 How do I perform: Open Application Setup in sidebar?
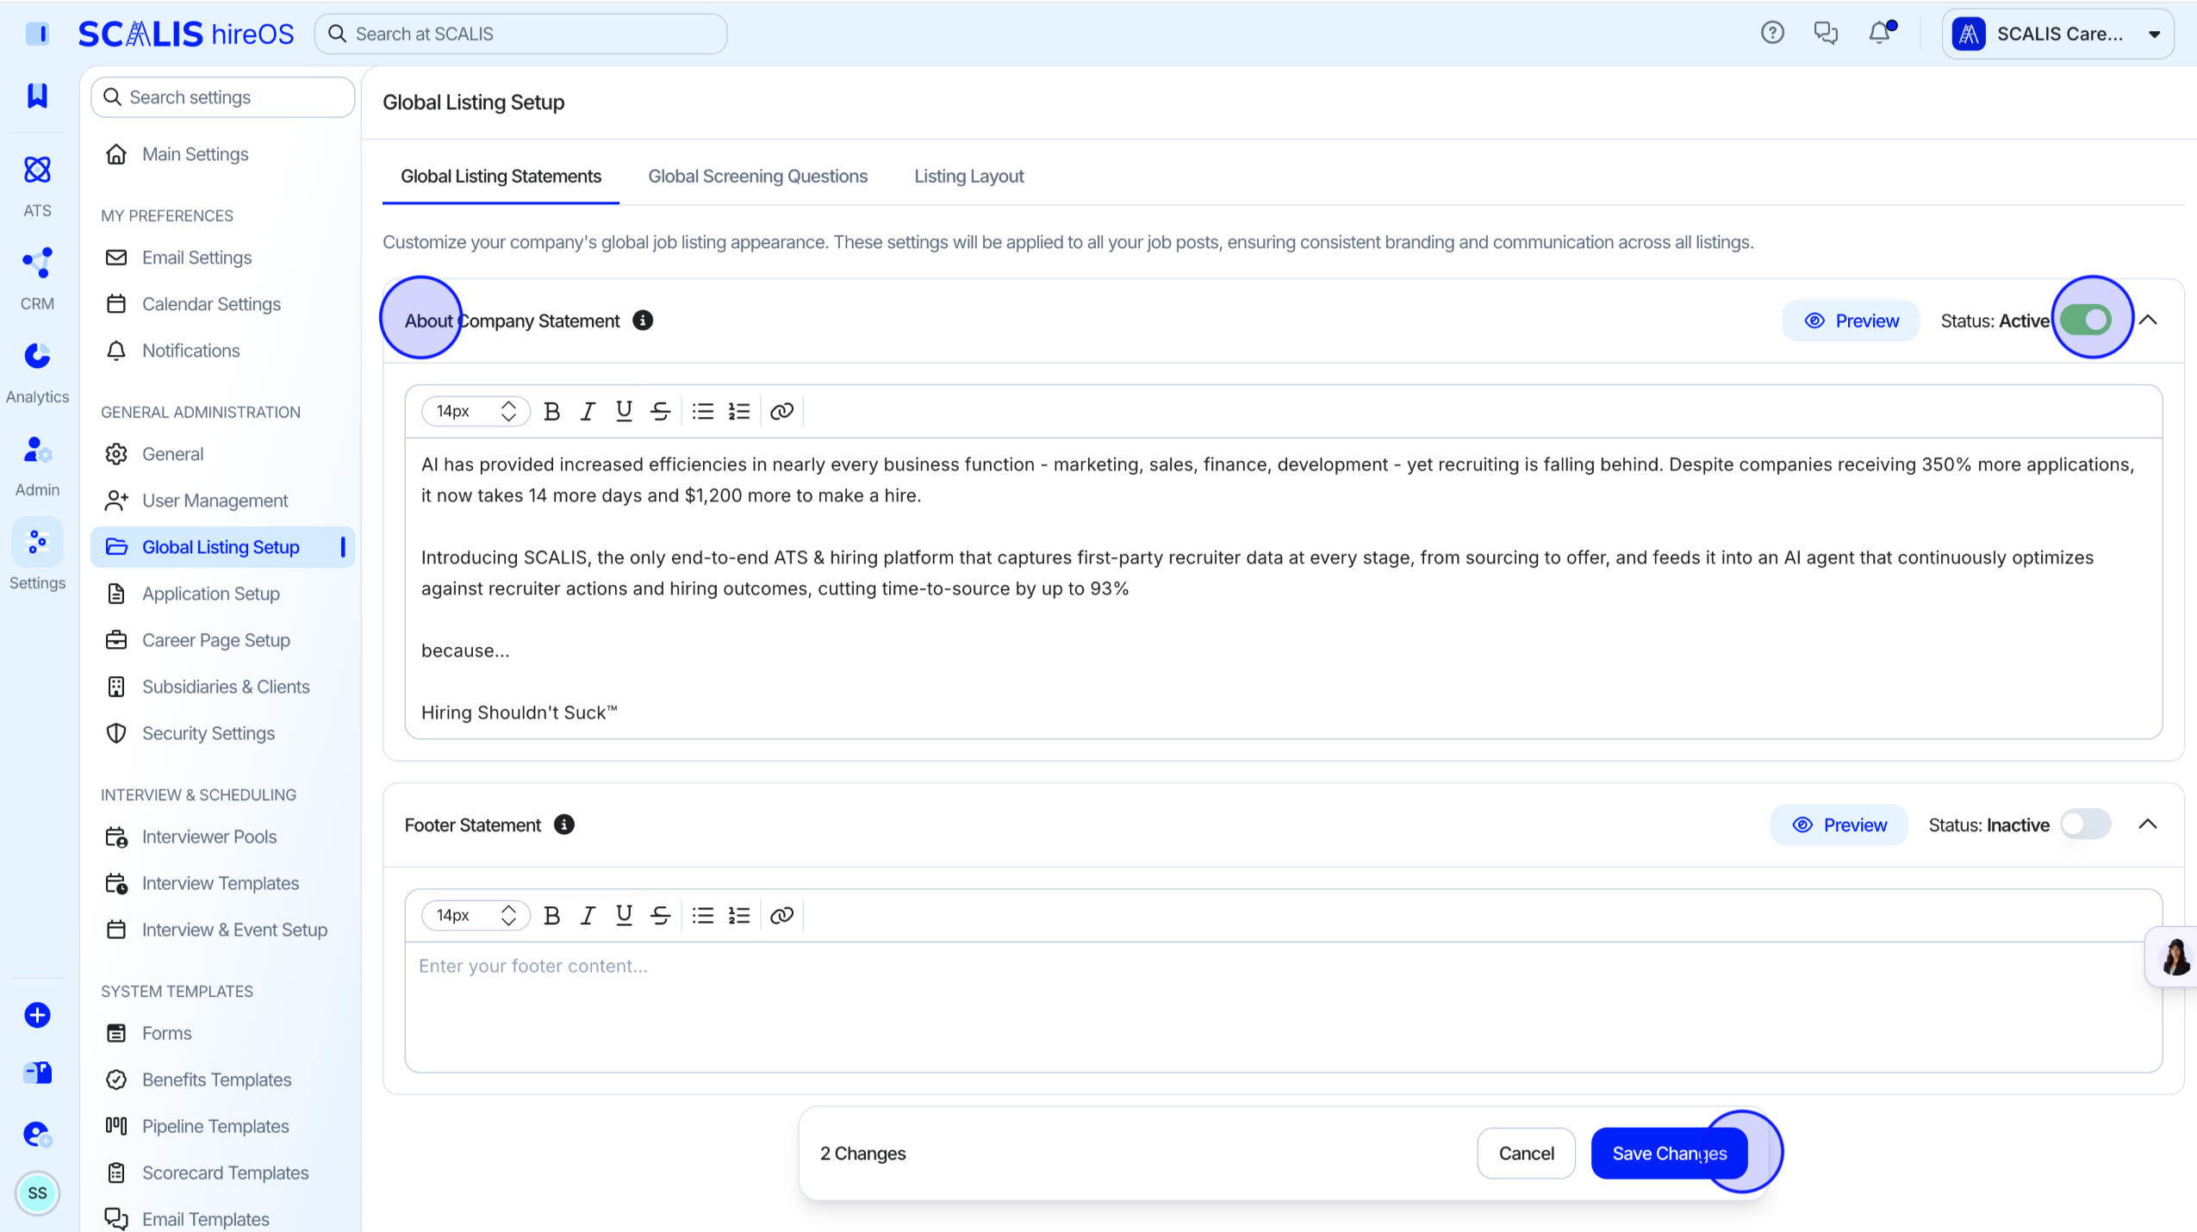[222, 594]
